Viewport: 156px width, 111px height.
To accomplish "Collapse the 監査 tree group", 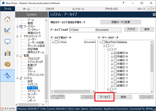I will tap(17, 56).
